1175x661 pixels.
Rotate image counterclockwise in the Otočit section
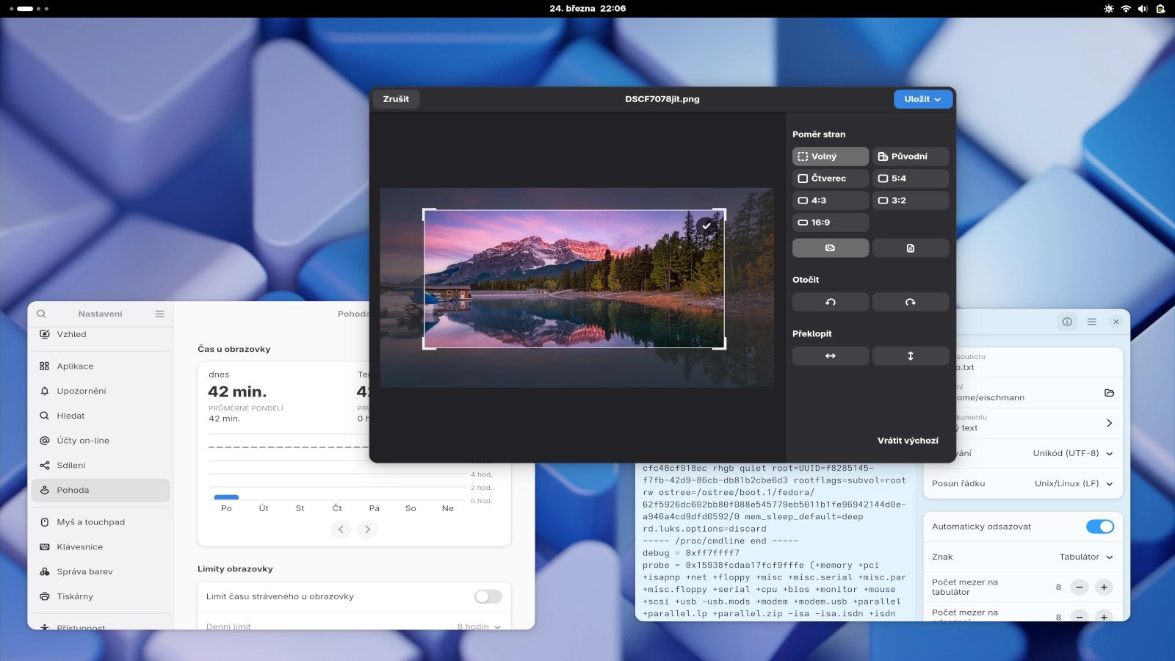coord(831,302)
